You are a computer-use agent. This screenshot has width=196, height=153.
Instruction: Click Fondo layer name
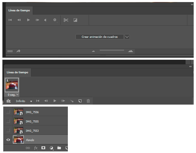click(x=30, y=140)
